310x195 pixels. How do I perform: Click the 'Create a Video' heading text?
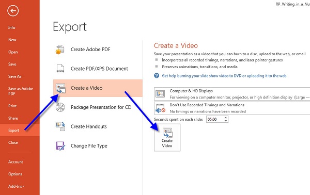176,45
